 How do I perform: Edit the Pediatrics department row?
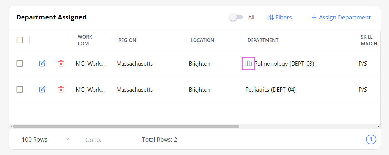42,89
